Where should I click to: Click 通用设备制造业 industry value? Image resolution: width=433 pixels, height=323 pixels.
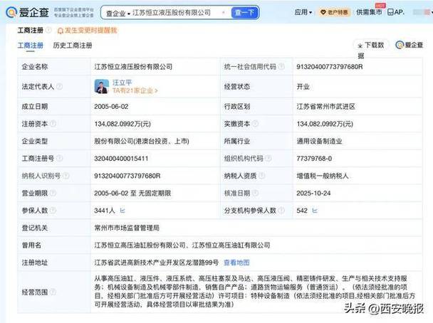pyautogui.click(x=319, y=142)
